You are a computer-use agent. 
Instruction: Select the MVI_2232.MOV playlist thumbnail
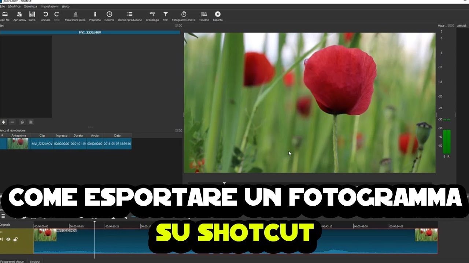coord(18,144)
